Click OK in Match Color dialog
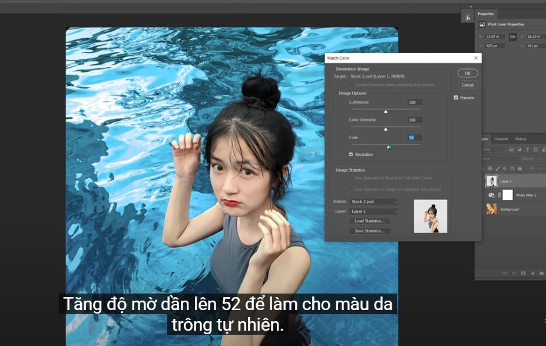Image resolution: width=546 pixels, height=346 pixels. 467,73
